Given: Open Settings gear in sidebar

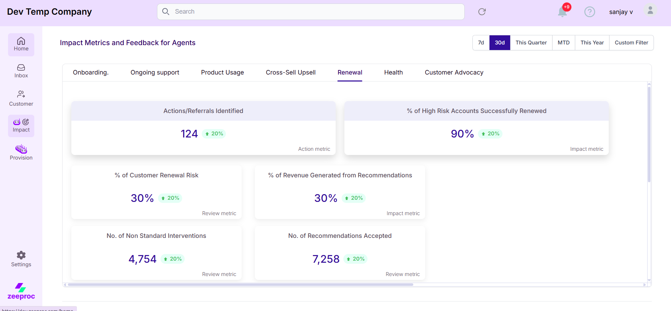Looking at the screenshot, I should (x=21, y=259).
